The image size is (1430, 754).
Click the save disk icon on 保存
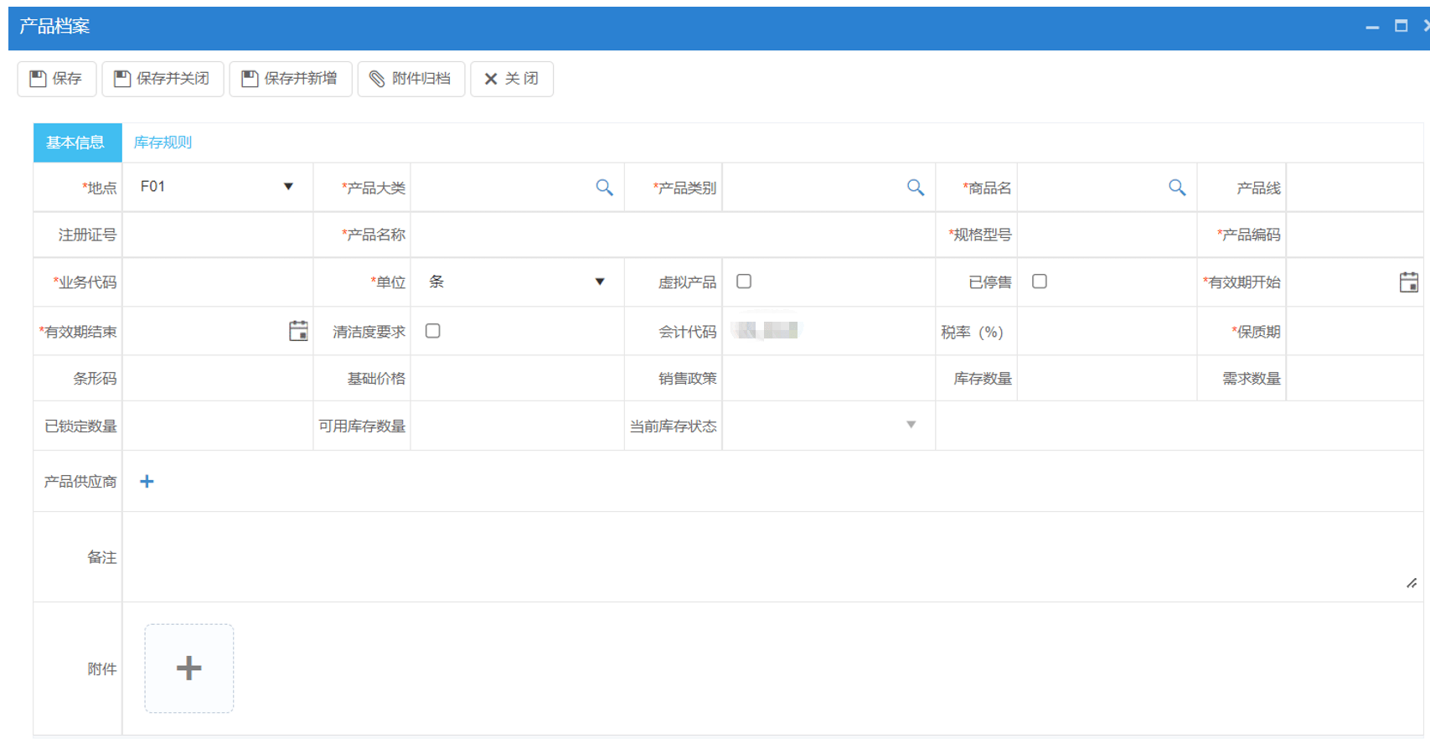(37, 78)
